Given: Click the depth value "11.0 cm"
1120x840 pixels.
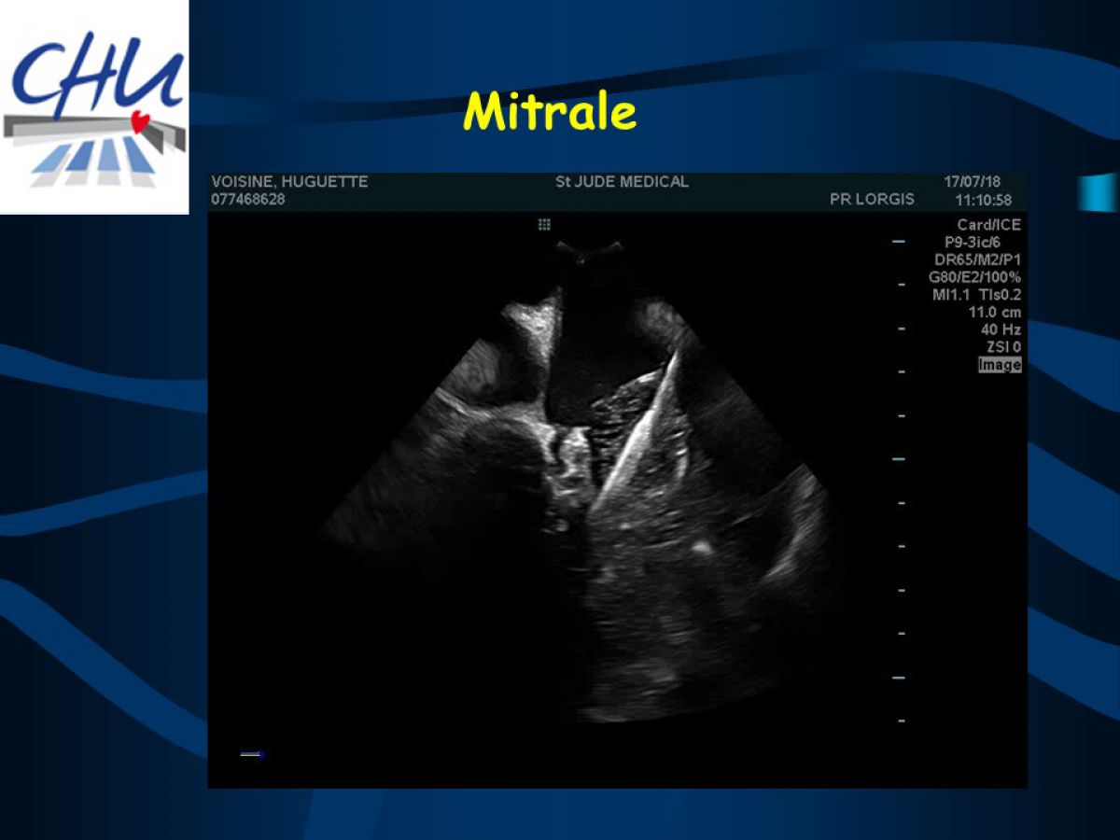Looking at the screenshot, I should pos(995,313).
